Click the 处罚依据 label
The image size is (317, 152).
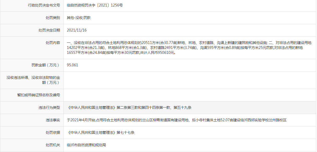tap(52, 132)
